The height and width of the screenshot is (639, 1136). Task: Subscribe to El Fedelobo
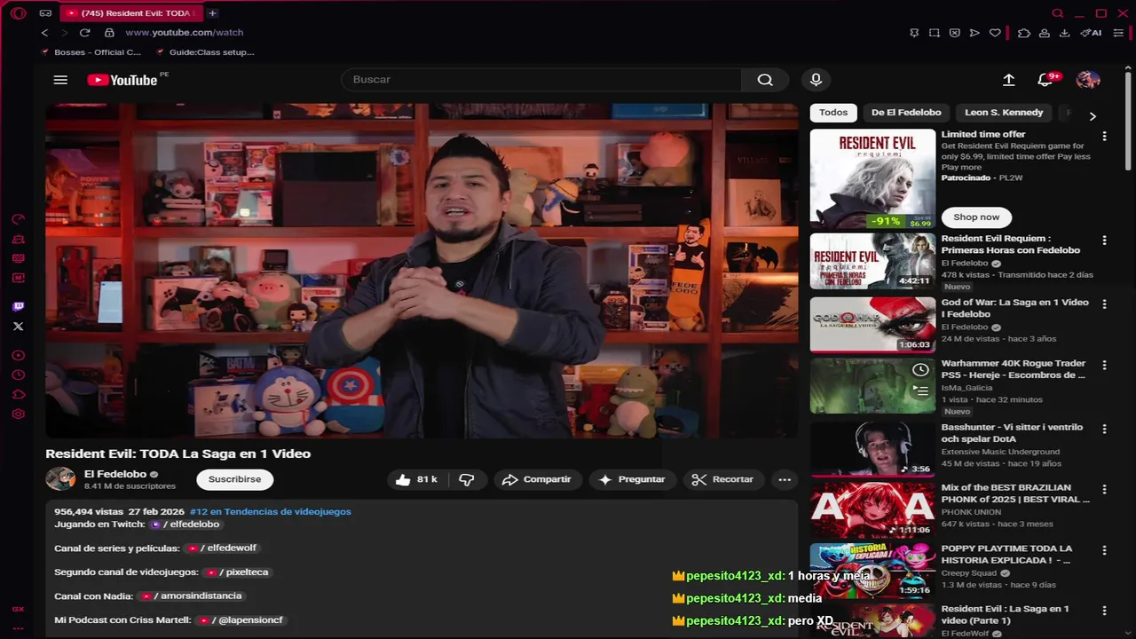point(235,479)
